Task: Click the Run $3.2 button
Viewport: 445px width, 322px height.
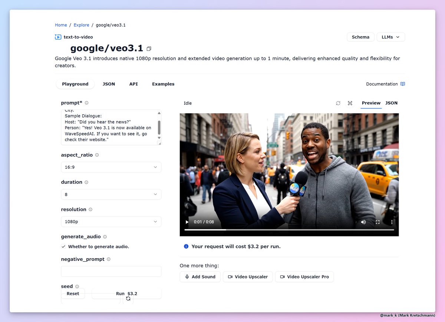Action: pyautogui.click(x=126, y=294)
